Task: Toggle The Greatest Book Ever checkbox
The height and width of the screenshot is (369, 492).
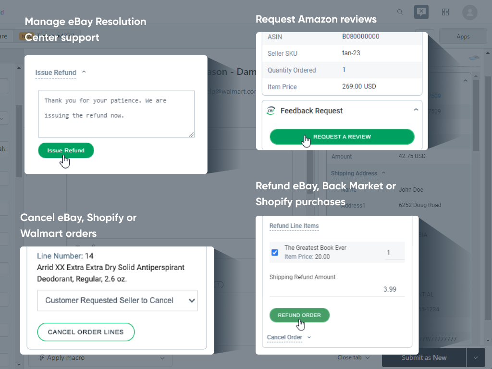Action: pyautogui.click(x=275, y=252)
